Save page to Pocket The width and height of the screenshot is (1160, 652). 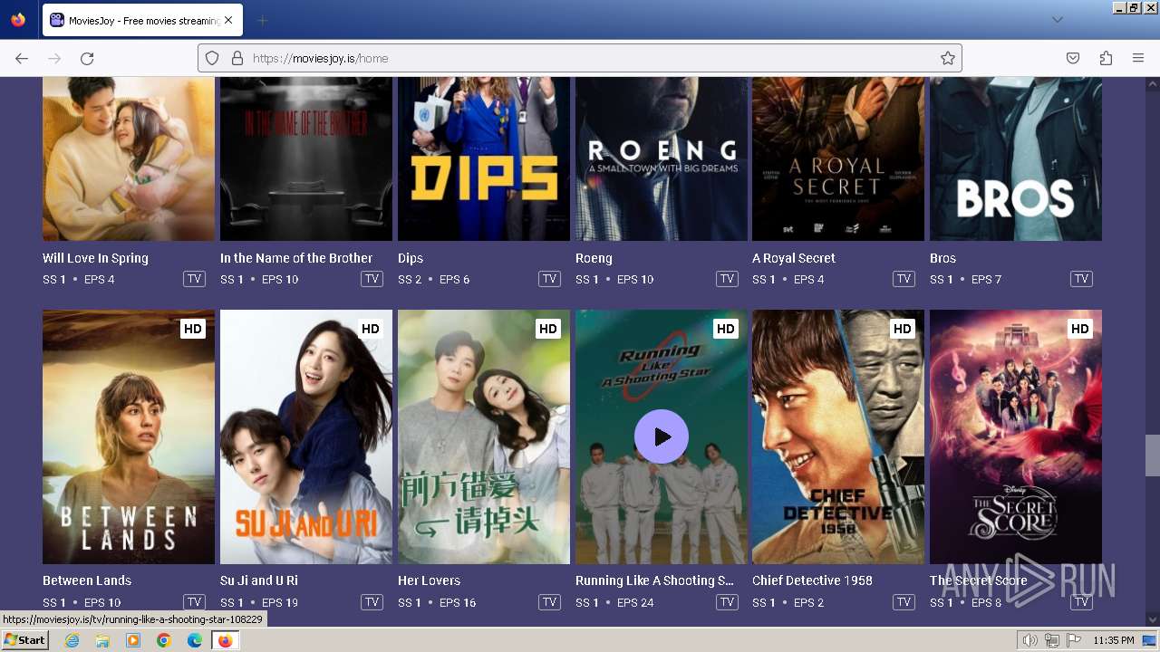point(1073,58)
